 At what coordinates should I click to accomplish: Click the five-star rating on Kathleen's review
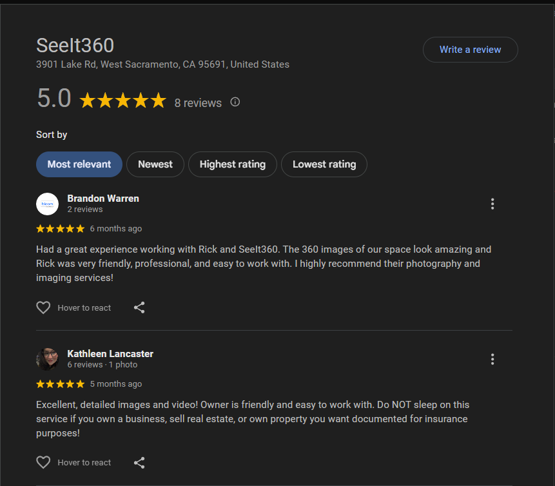click(x=60, y=384)
